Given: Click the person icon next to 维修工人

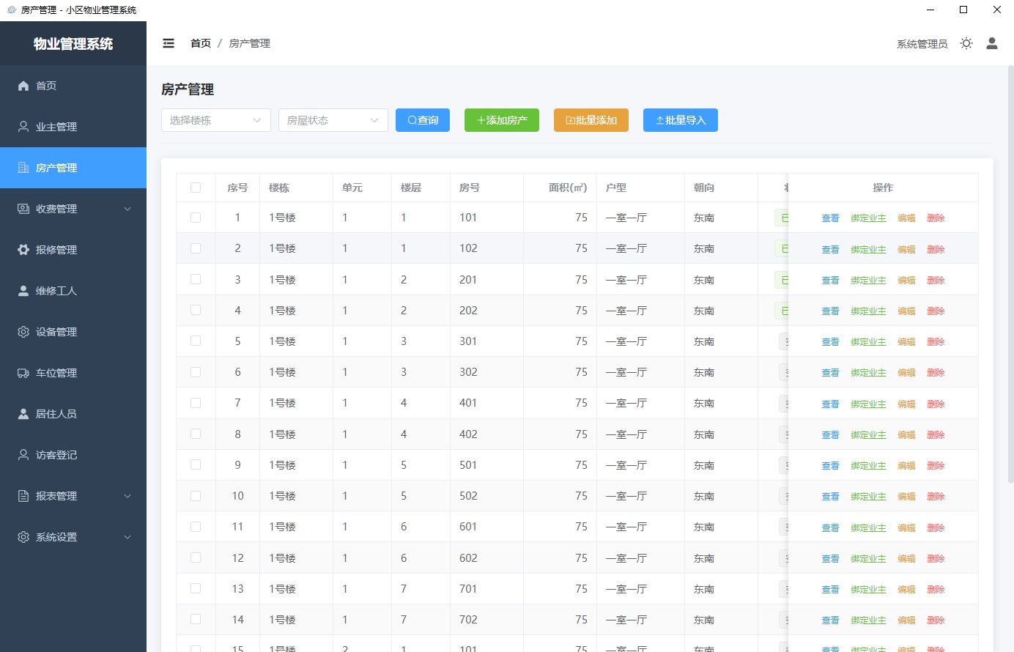Looking at the screenshot, I should (23, 291).
